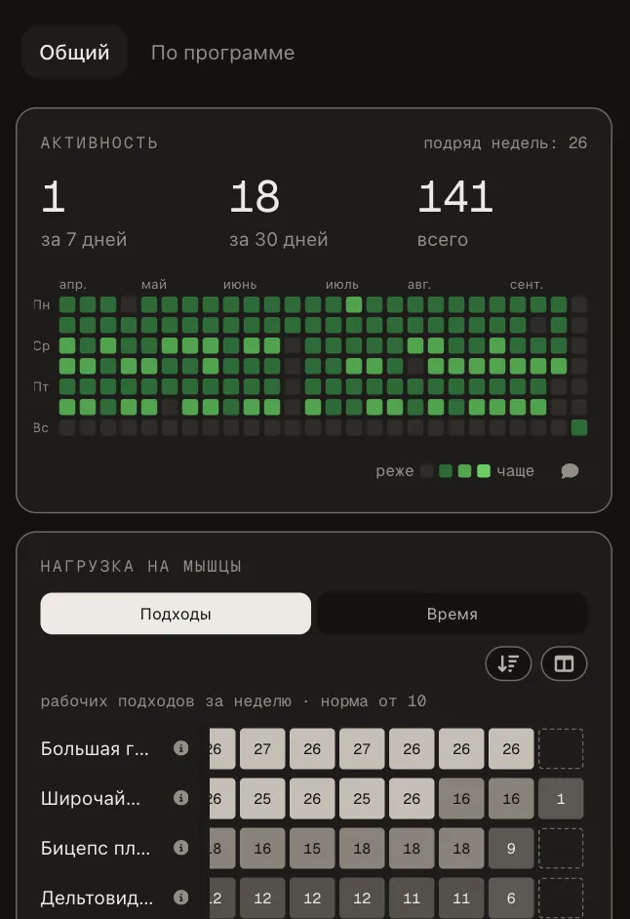
Task: Click the sort descending icon button
Action: point(508,663)
